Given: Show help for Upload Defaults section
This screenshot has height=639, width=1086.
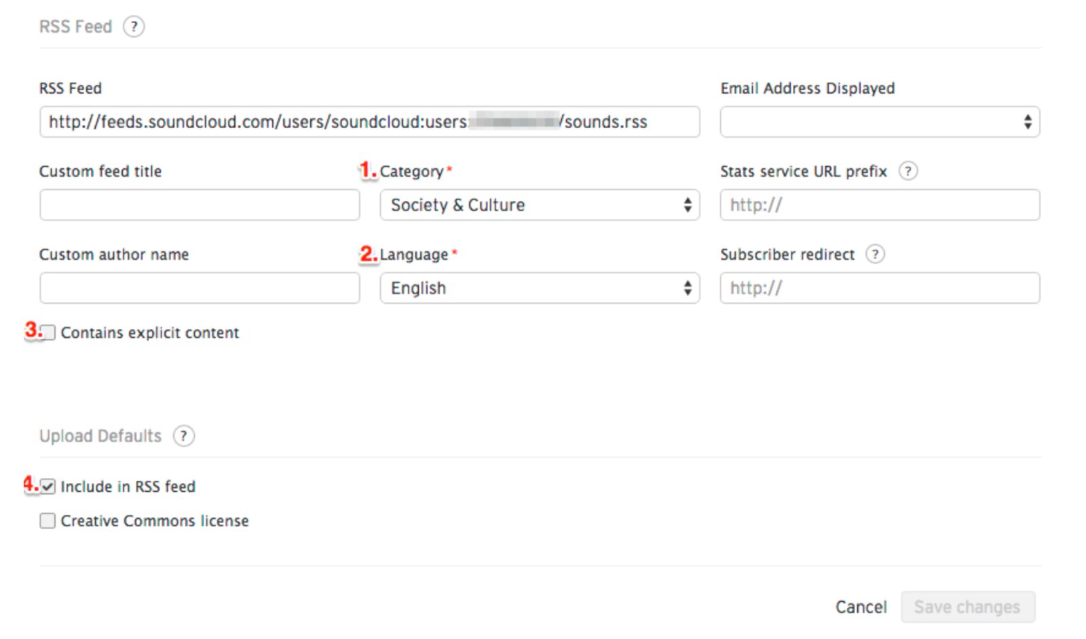Looking at the screenshot, I should tap(183, 435).
